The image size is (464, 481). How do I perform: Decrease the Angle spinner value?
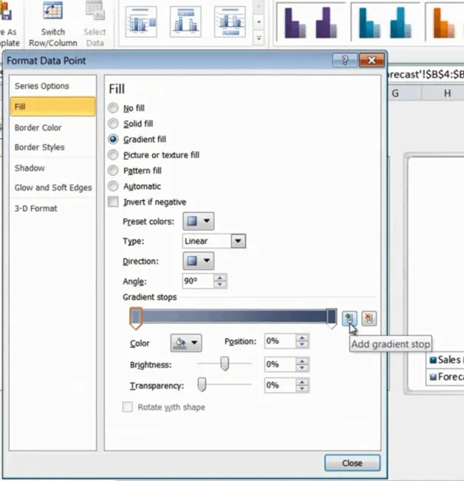(x=220, y=285)
